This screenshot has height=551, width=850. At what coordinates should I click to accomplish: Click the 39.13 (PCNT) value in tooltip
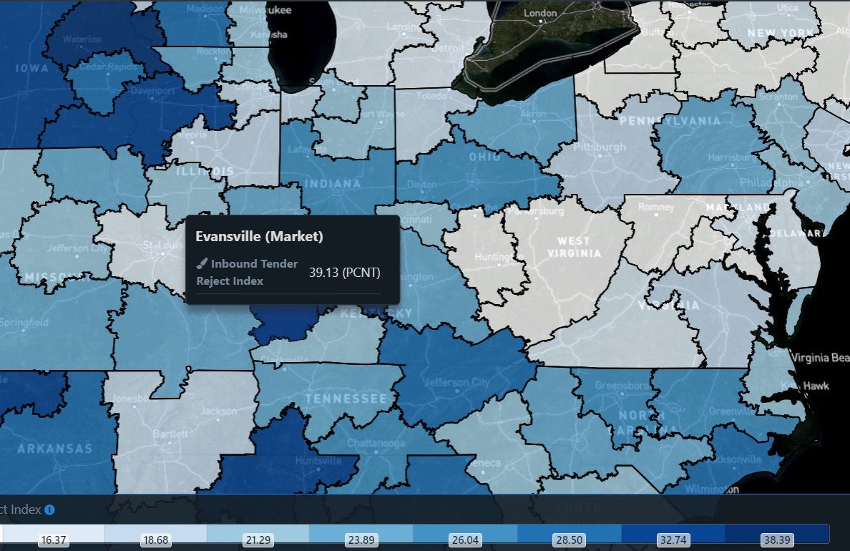[344, 273]
